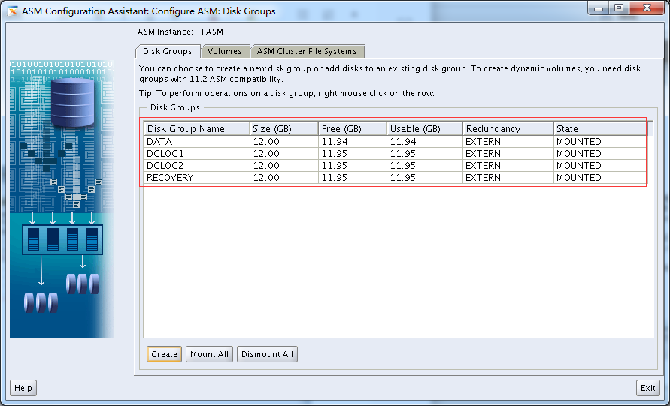
Task: Click the 11.95 Free cell in DGLOG2 row
Action: pos(353,165)
